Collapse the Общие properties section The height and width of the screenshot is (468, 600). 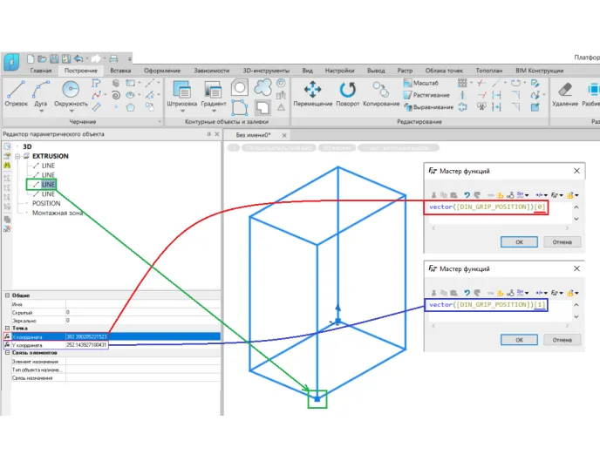[x=7, y=295]
